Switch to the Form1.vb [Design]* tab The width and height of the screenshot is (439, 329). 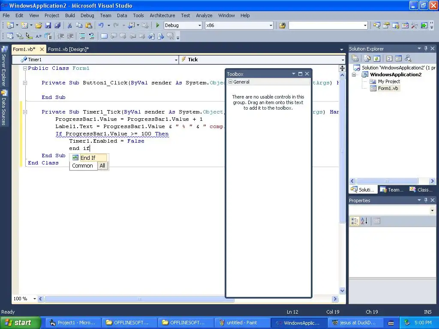68,49
